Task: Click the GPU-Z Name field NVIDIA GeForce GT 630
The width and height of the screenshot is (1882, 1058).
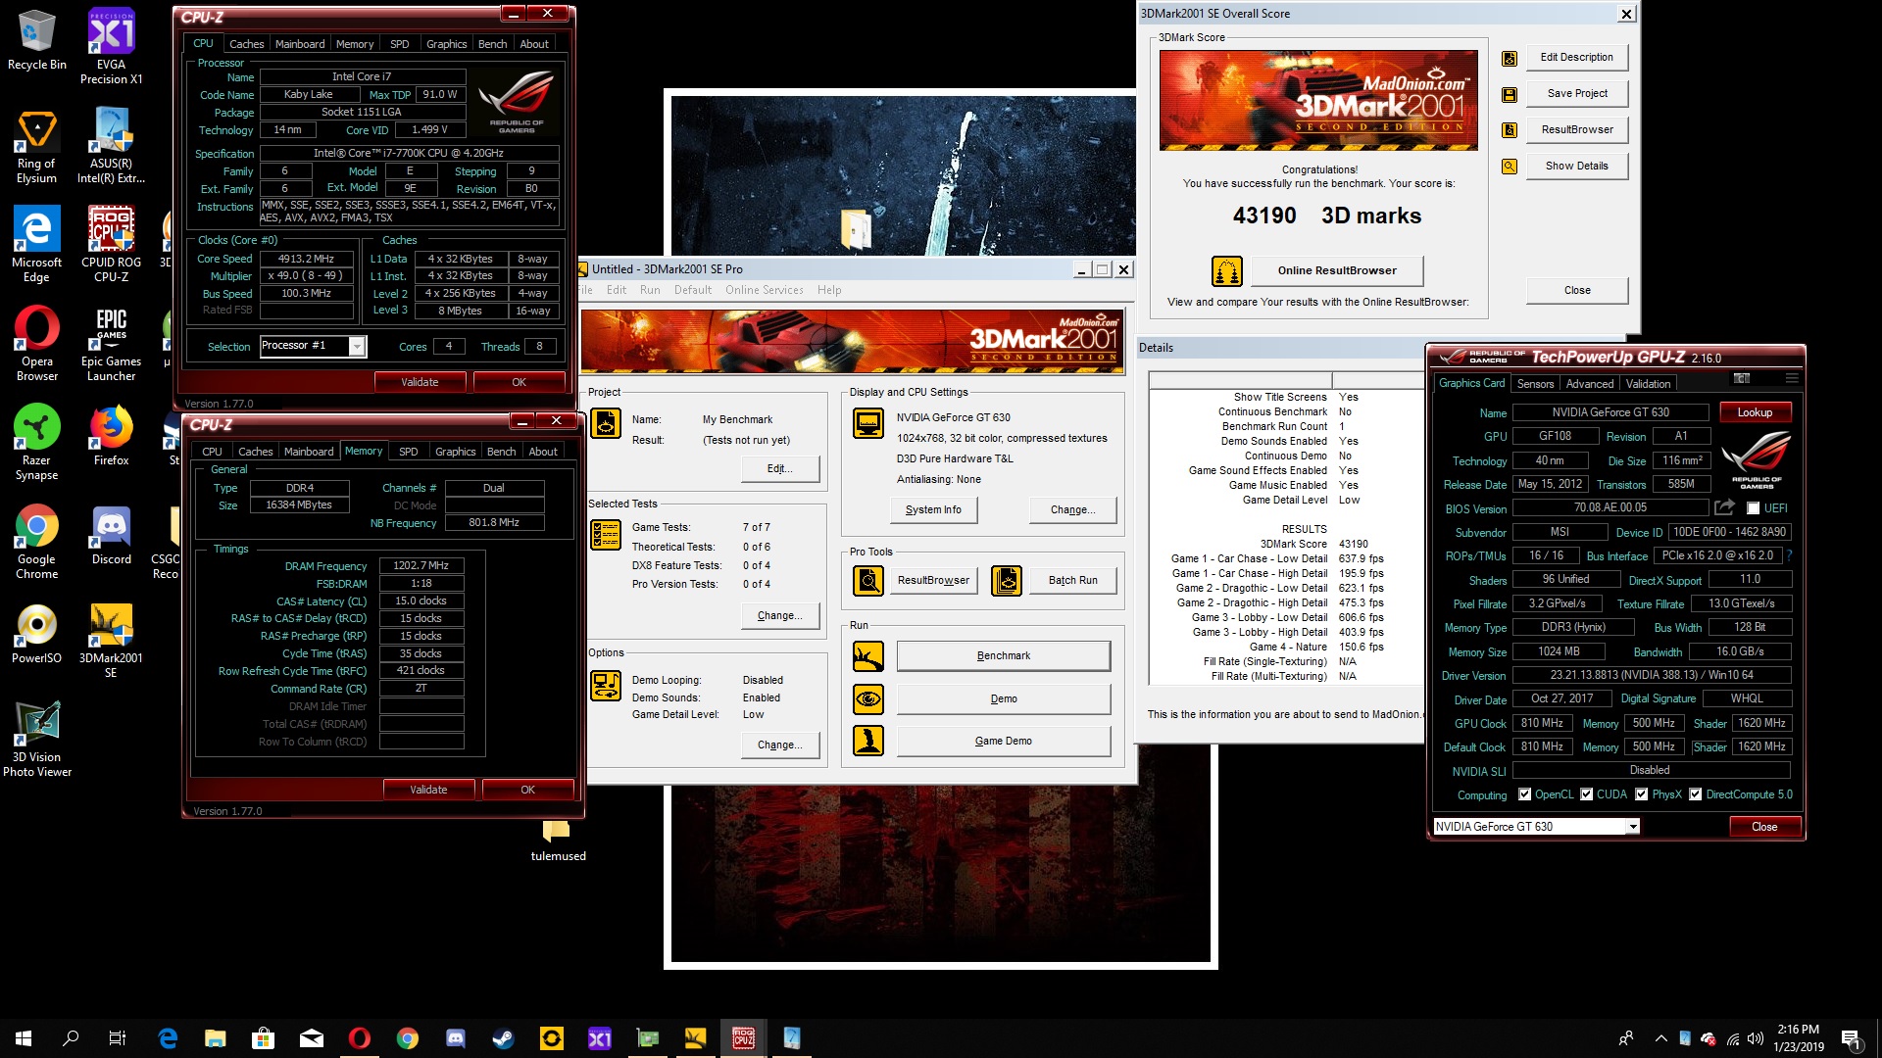Action: [1610, 412]
